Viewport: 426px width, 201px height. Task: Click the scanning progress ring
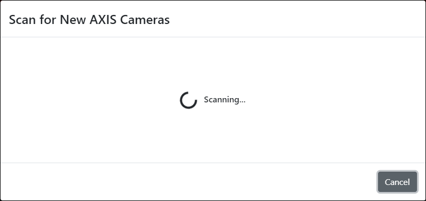tap(189, 100)
